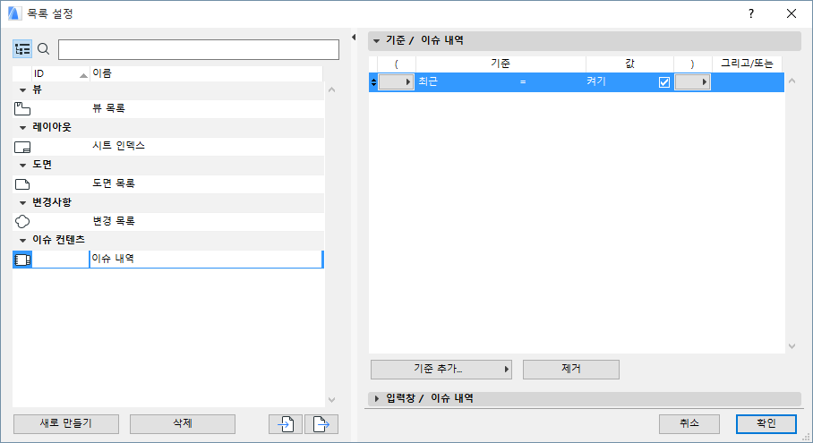The width and height of the screenshot is (813, 443).
Task: Open the closing parenthesis dropdown
Action: coord(692,81)
